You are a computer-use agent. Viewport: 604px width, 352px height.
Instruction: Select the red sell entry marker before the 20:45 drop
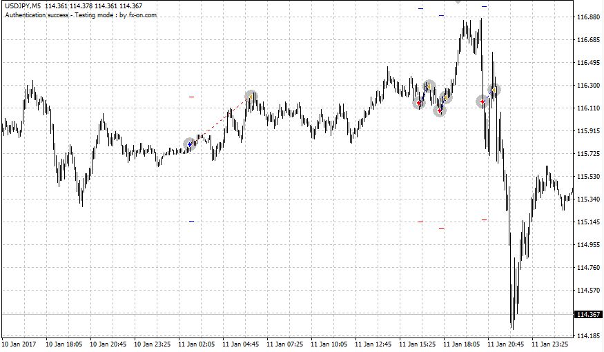click(x=483, y=101)
